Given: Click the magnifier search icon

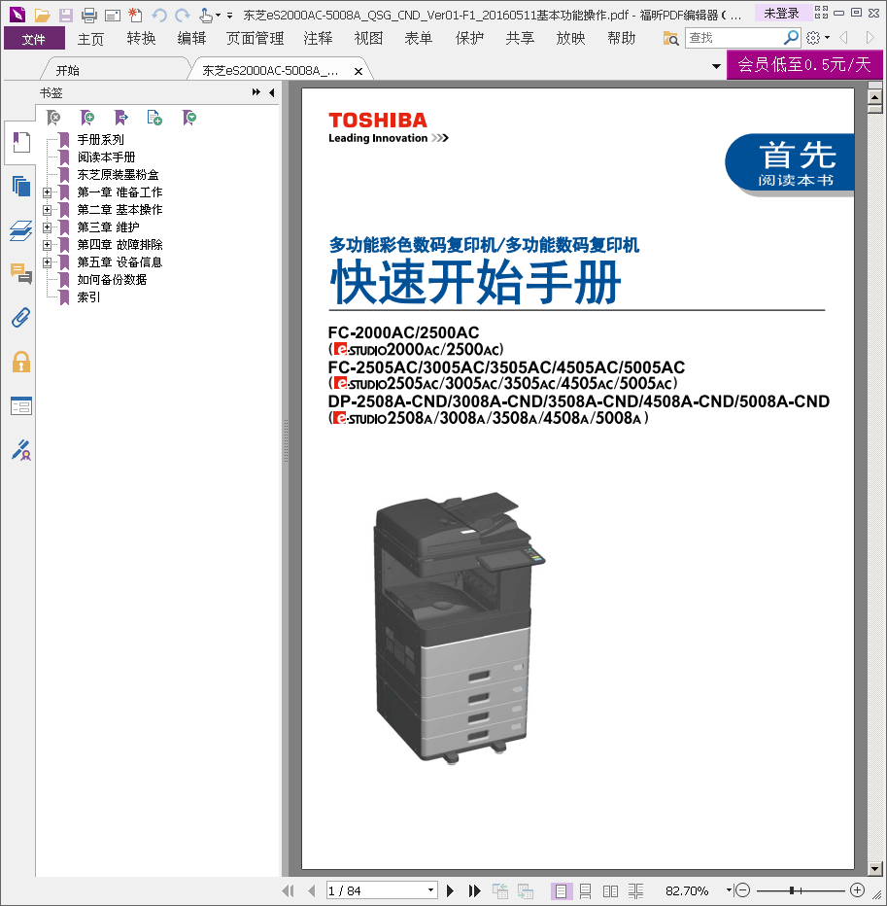Looking at the screenshot, I should [x=791, y=38].
